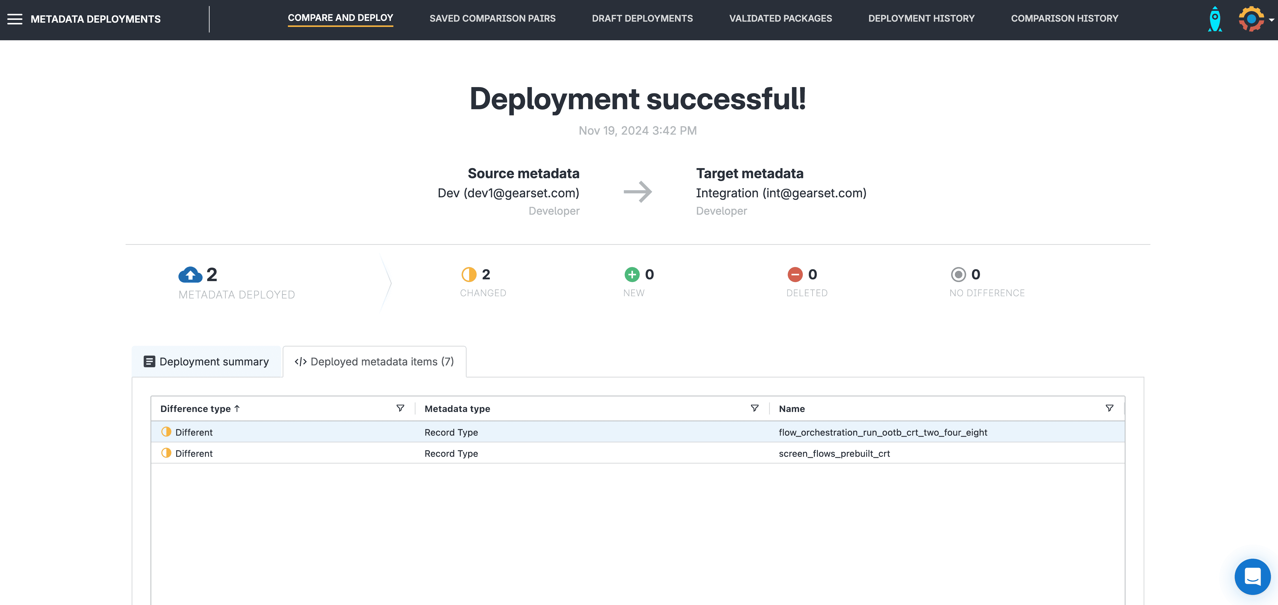Screen dimensions: 1278x605
Task: Filter the Difference type column
Action: pyautogui.click(x=400, y=408)
